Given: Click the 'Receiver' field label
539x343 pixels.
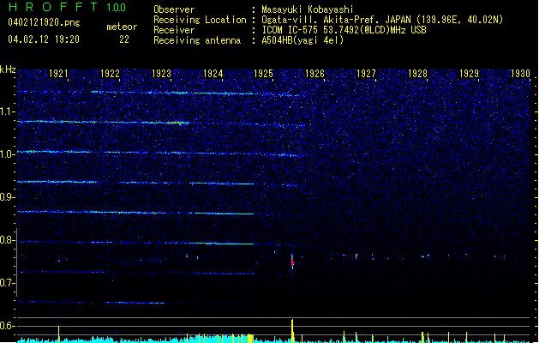Looking at the screenshot, I should pos(174,30).
